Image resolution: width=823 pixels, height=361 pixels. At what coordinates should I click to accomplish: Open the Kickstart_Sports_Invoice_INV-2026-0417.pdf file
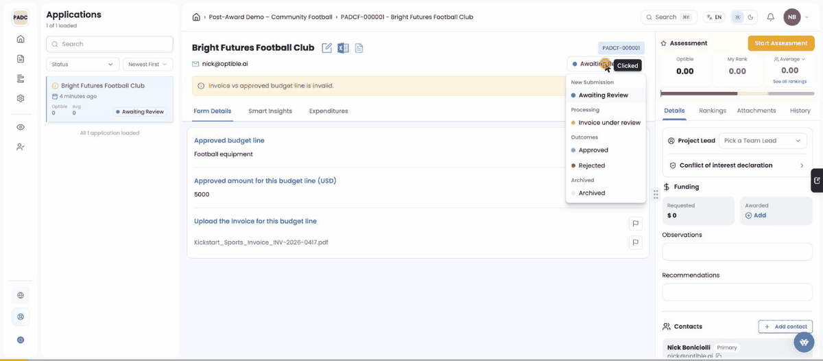click(261, 242)
